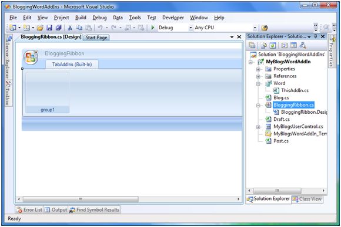Open the Undo history dropdown arrow
Screen dimensions: 341x227
106,28
